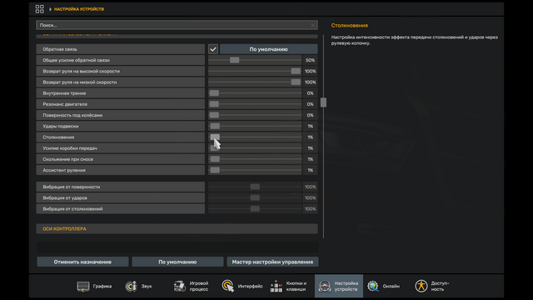Select Внутреннее трение label

64,93
